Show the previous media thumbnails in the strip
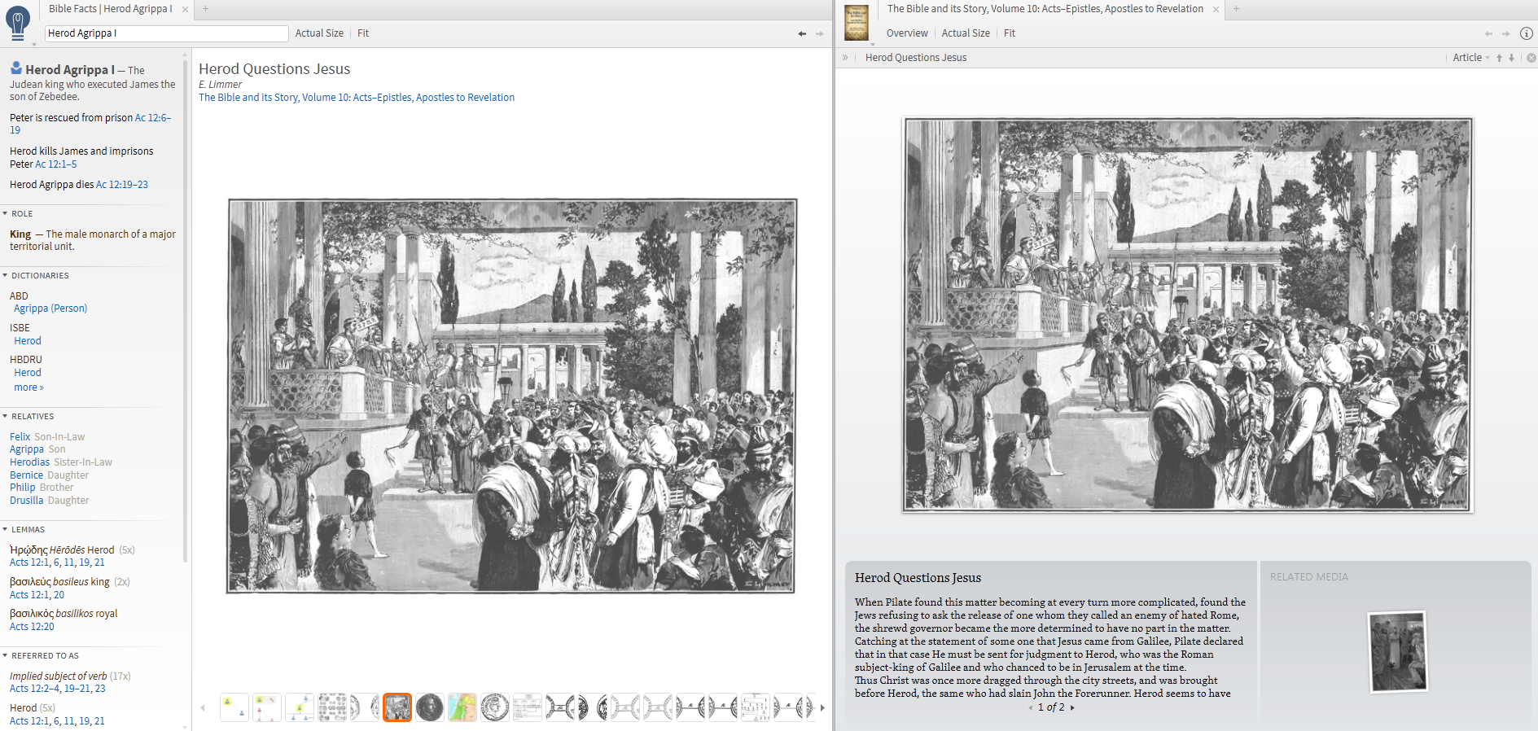Image resolution: width=1538 pixels, height=731 pixels. 203,707
